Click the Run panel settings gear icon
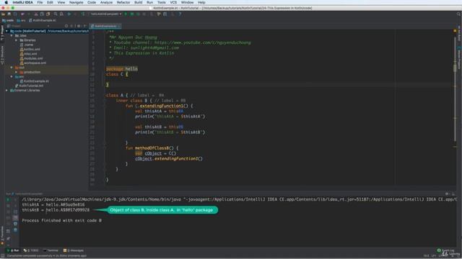462x259 pixels. pyautogui.click(x=447, y=194)
